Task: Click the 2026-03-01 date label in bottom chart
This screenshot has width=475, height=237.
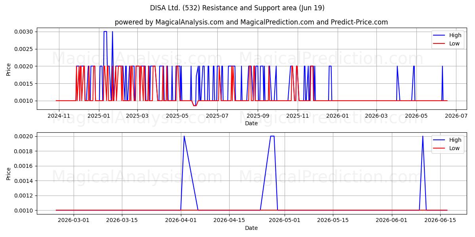Action: point(74,221)
